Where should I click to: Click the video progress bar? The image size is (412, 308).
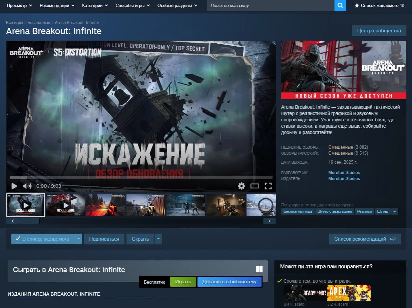click(x=141, y=177)
